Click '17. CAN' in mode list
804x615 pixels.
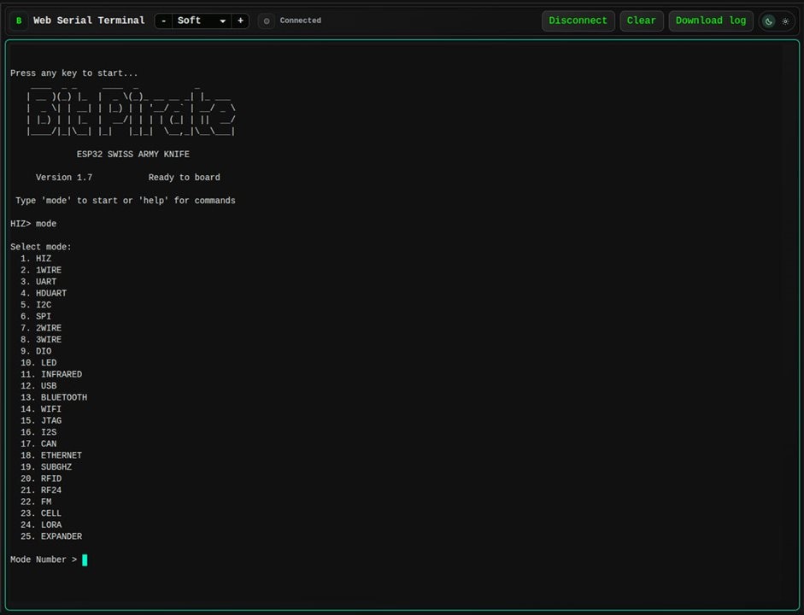38,444
